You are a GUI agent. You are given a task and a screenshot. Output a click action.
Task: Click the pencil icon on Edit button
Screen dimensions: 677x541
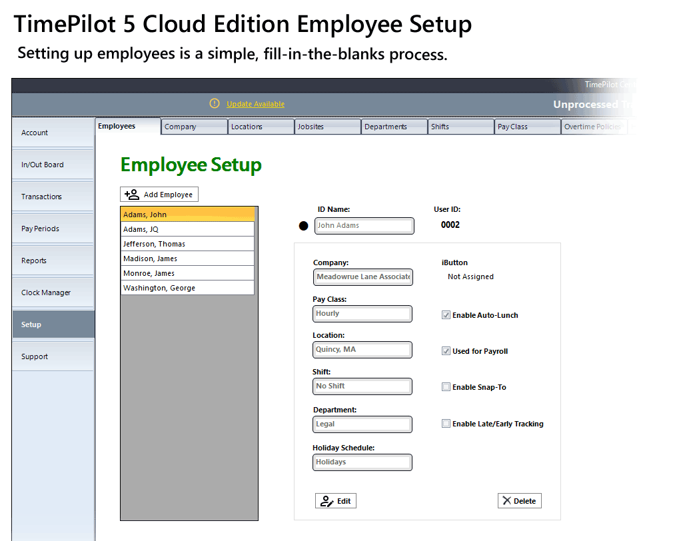(327, 501)
